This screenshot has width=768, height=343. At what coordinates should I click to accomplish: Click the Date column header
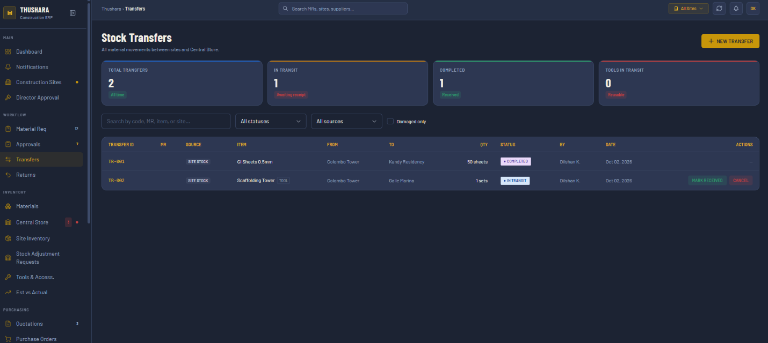click(611, 145)
